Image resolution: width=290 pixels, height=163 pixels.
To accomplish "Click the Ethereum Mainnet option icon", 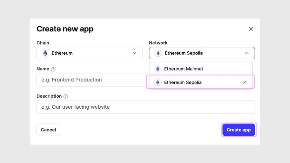I will (158, 69).
